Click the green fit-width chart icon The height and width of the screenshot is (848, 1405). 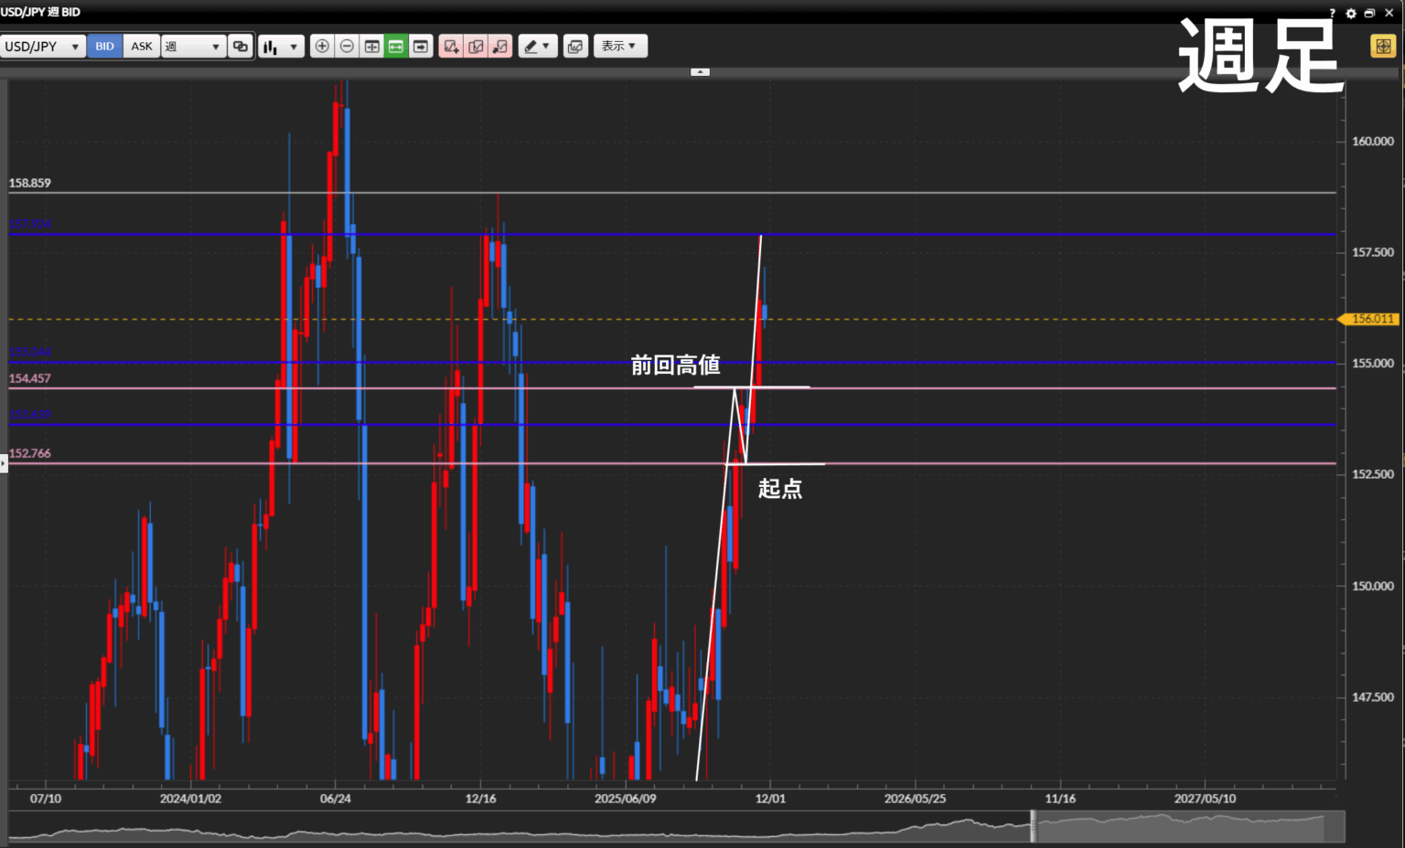point(396,47)
